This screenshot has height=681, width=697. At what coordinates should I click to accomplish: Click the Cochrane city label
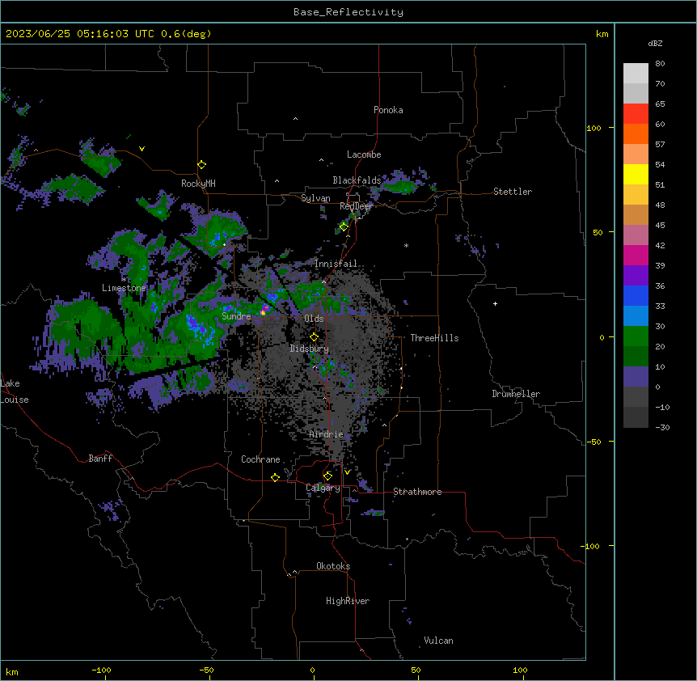point(260,459)
